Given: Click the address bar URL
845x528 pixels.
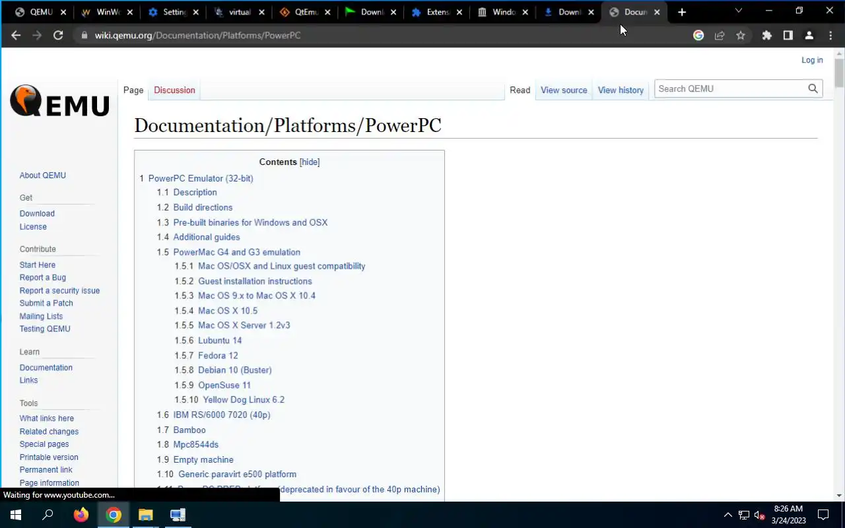Looking at the screenshot, I should (x=197, y=36).
